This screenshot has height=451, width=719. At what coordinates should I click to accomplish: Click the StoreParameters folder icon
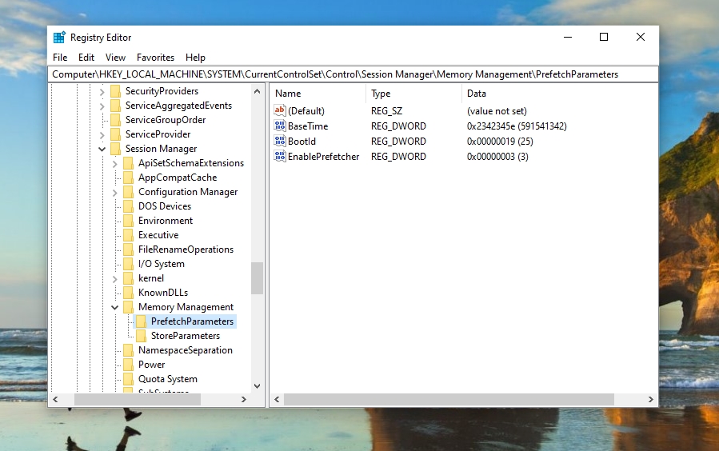142,336
